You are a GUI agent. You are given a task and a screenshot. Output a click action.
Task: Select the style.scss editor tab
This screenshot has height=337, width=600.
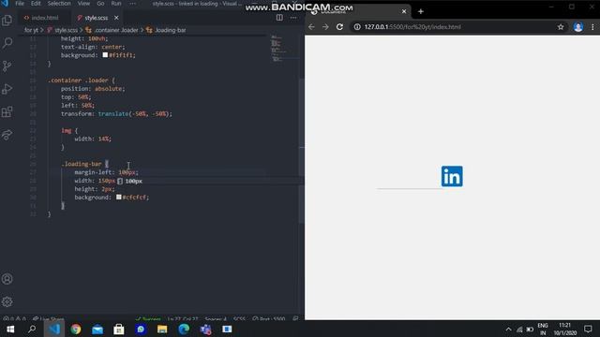coord(97,18)
